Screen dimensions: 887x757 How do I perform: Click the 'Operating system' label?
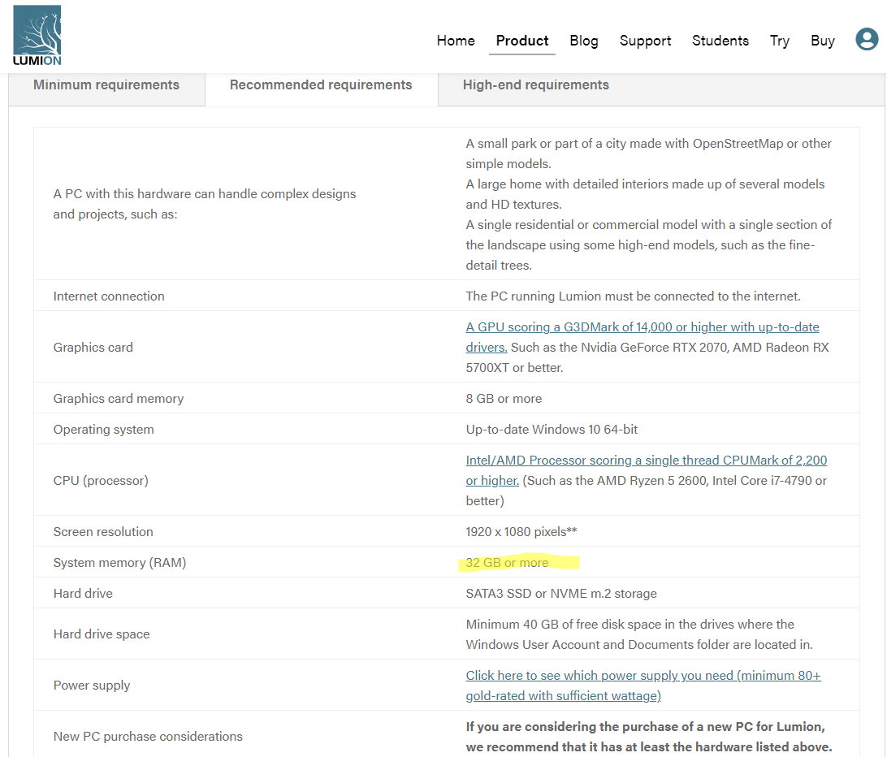point(103,430)
